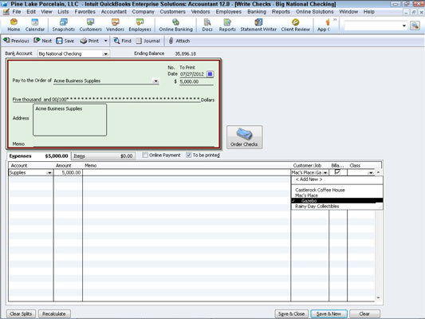Switch to the Items tab
425x319 pixels.
point(104,156)
